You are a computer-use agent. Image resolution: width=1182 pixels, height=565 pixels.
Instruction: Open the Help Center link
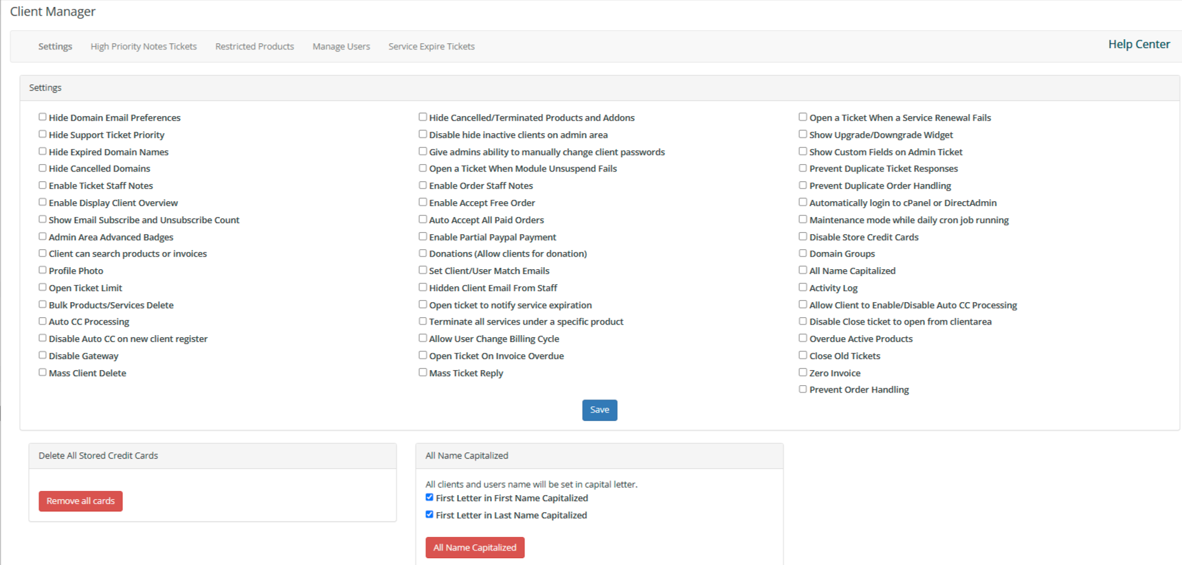(1139, 45)
